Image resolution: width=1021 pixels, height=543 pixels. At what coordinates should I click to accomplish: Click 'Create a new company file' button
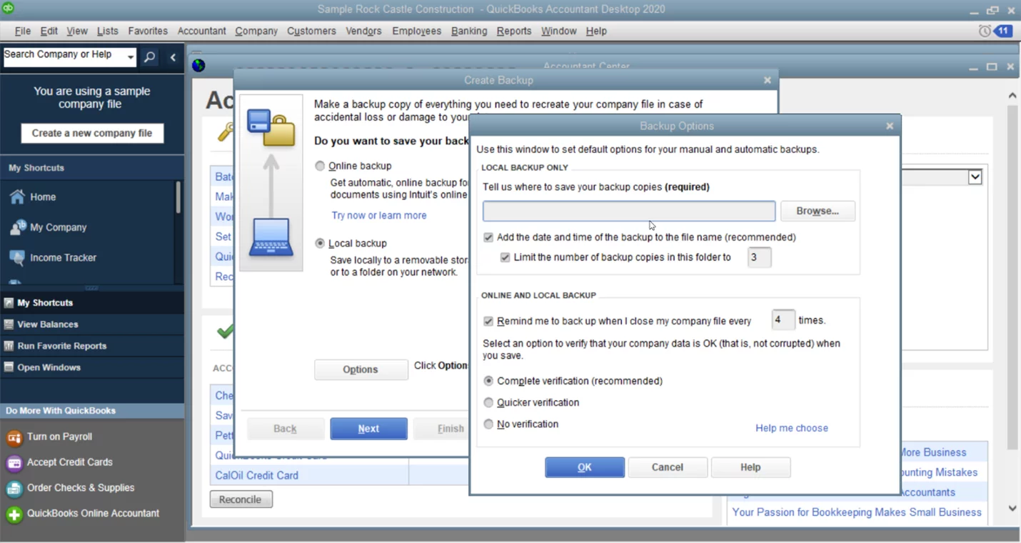pos(92,133)
